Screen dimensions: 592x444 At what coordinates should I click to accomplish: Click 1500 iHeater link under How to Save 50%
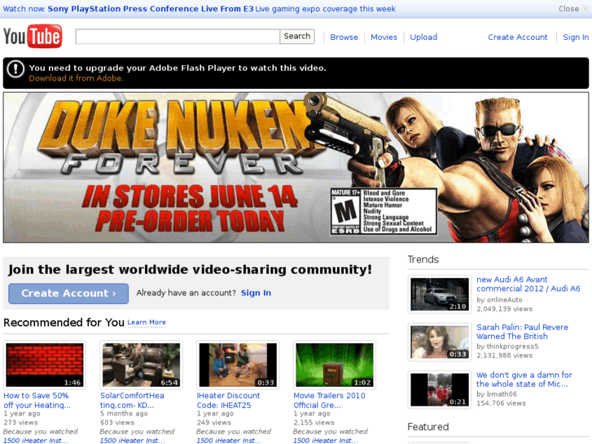point(36,440)
